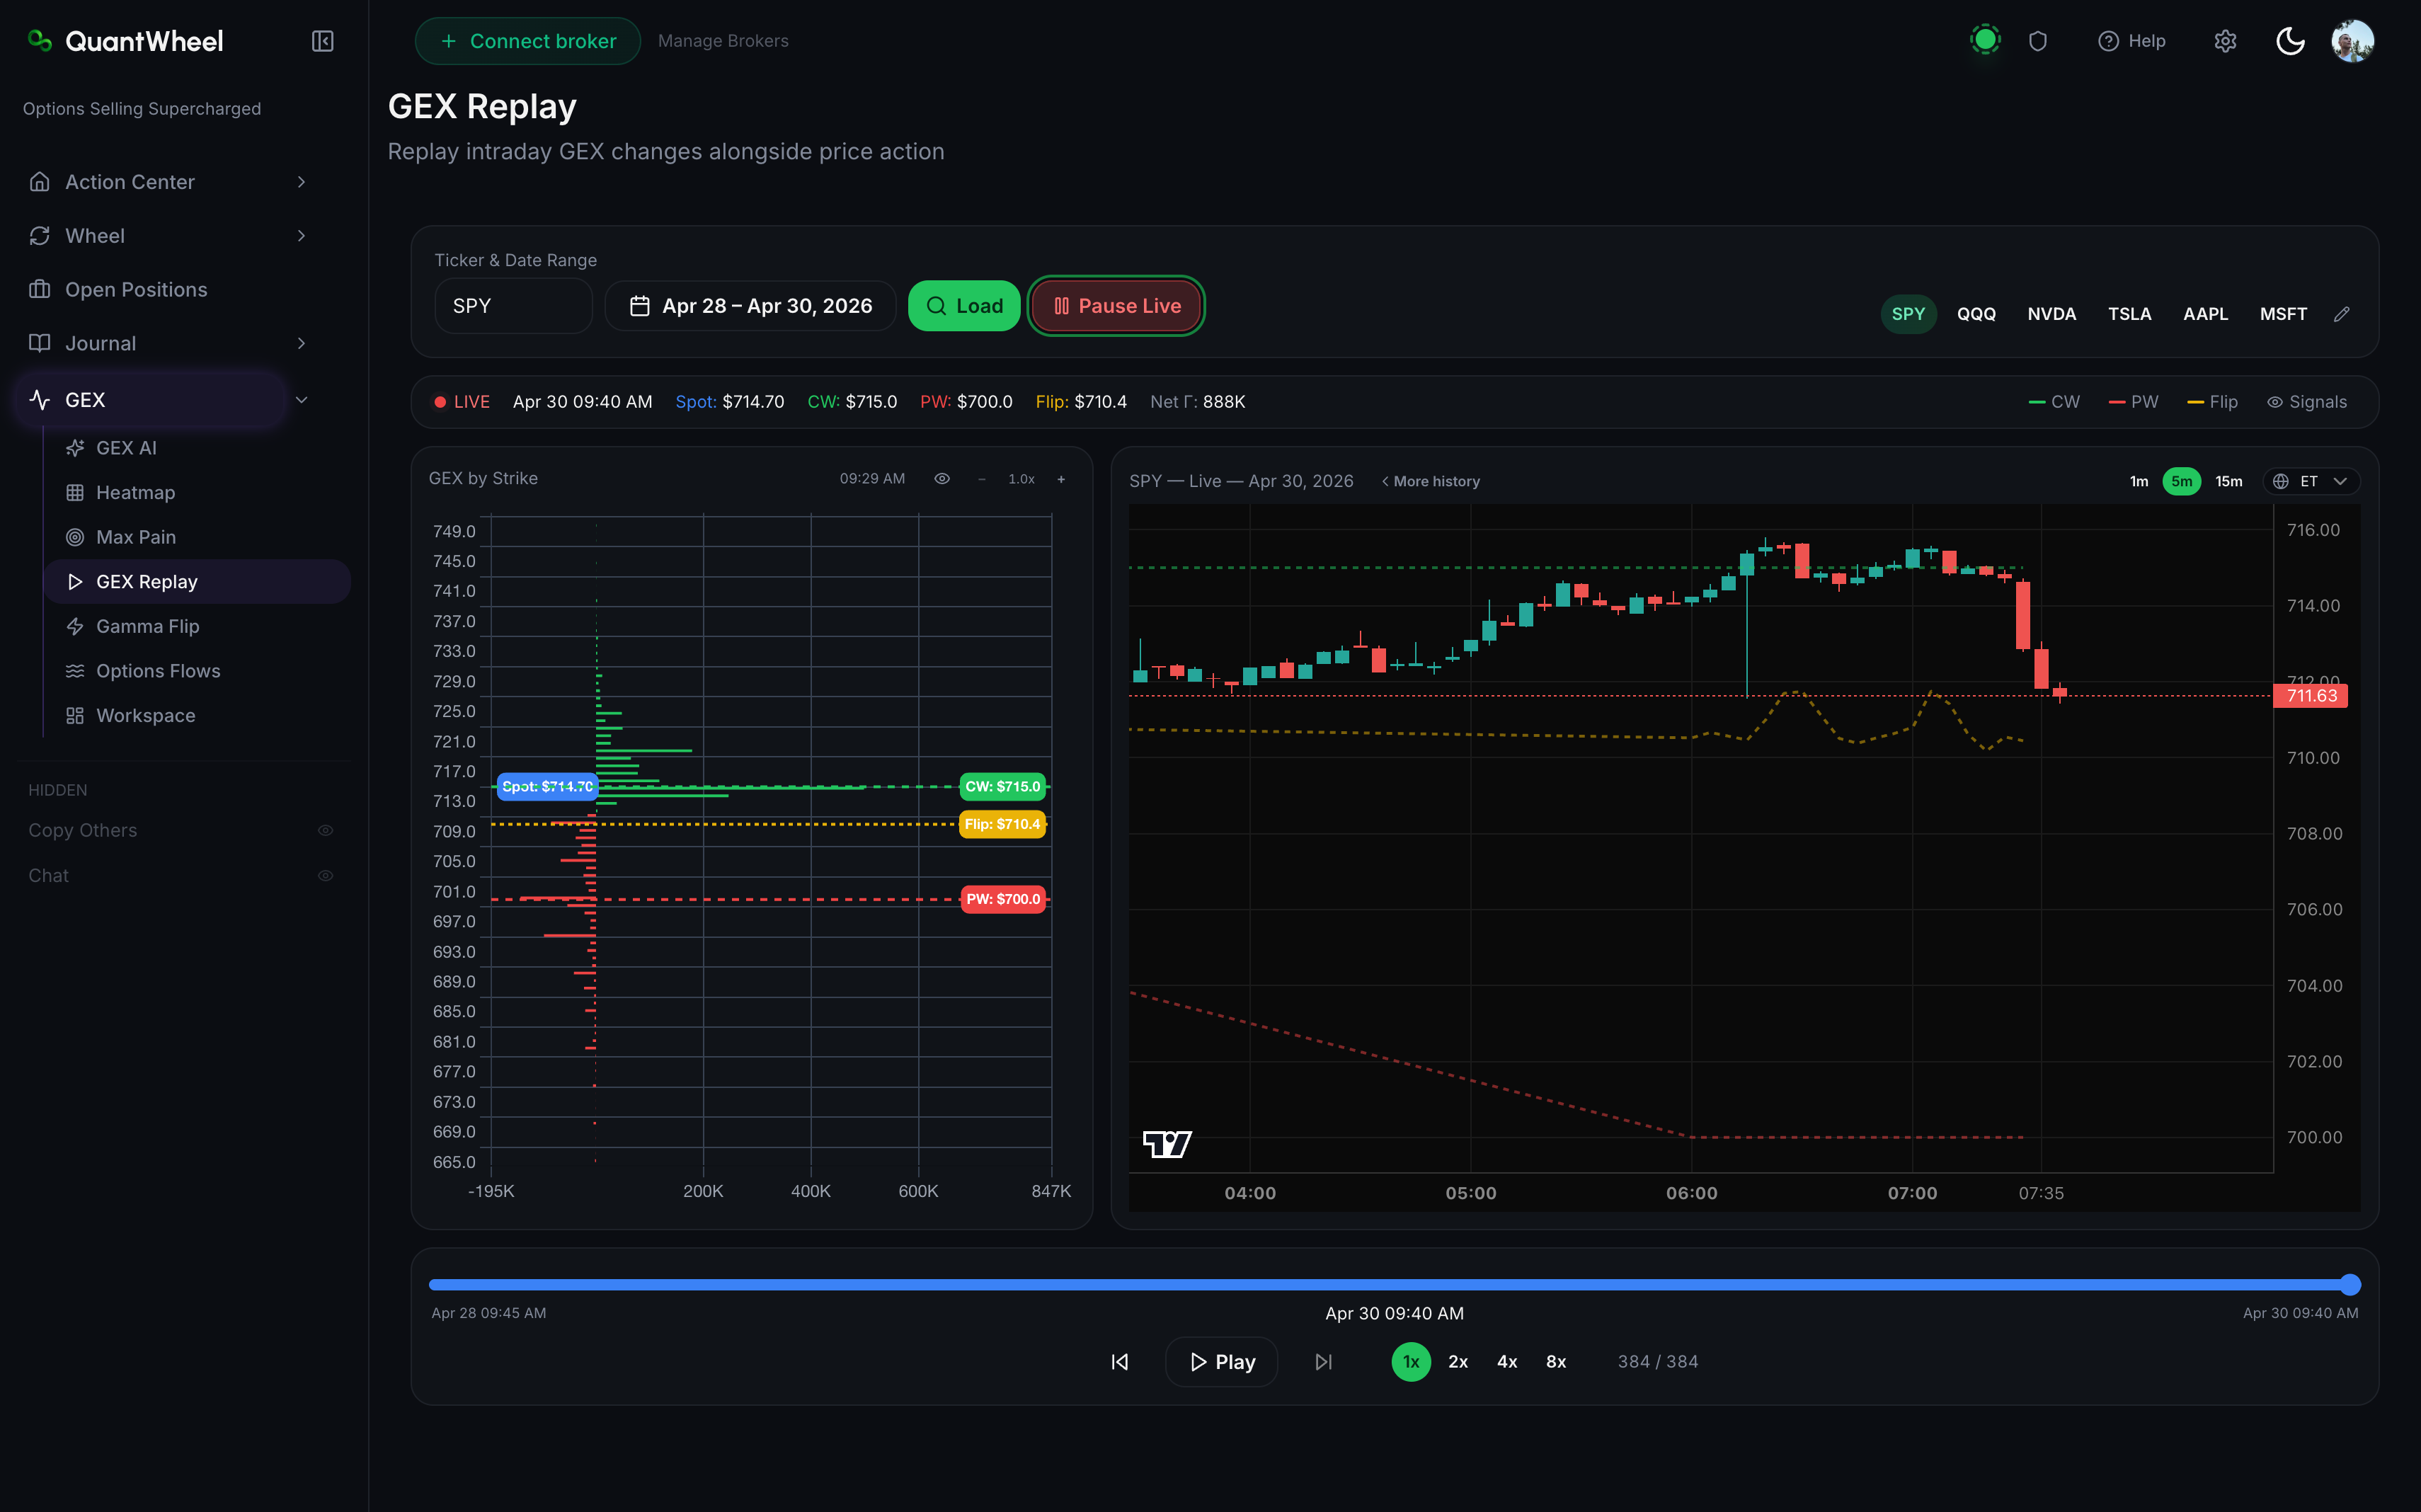Click More history link
Viewport: 2421px width, 1512px height.
tap(1431, 482)
